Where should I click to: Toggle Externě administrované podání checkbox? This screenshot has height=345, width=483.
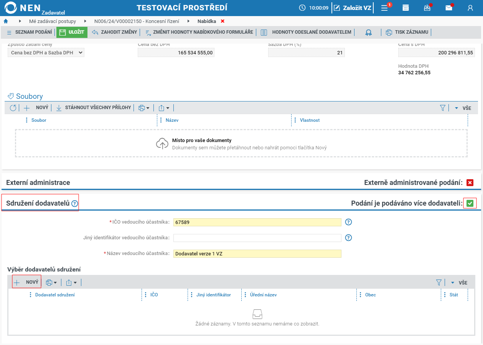click(x=470, y=183)
